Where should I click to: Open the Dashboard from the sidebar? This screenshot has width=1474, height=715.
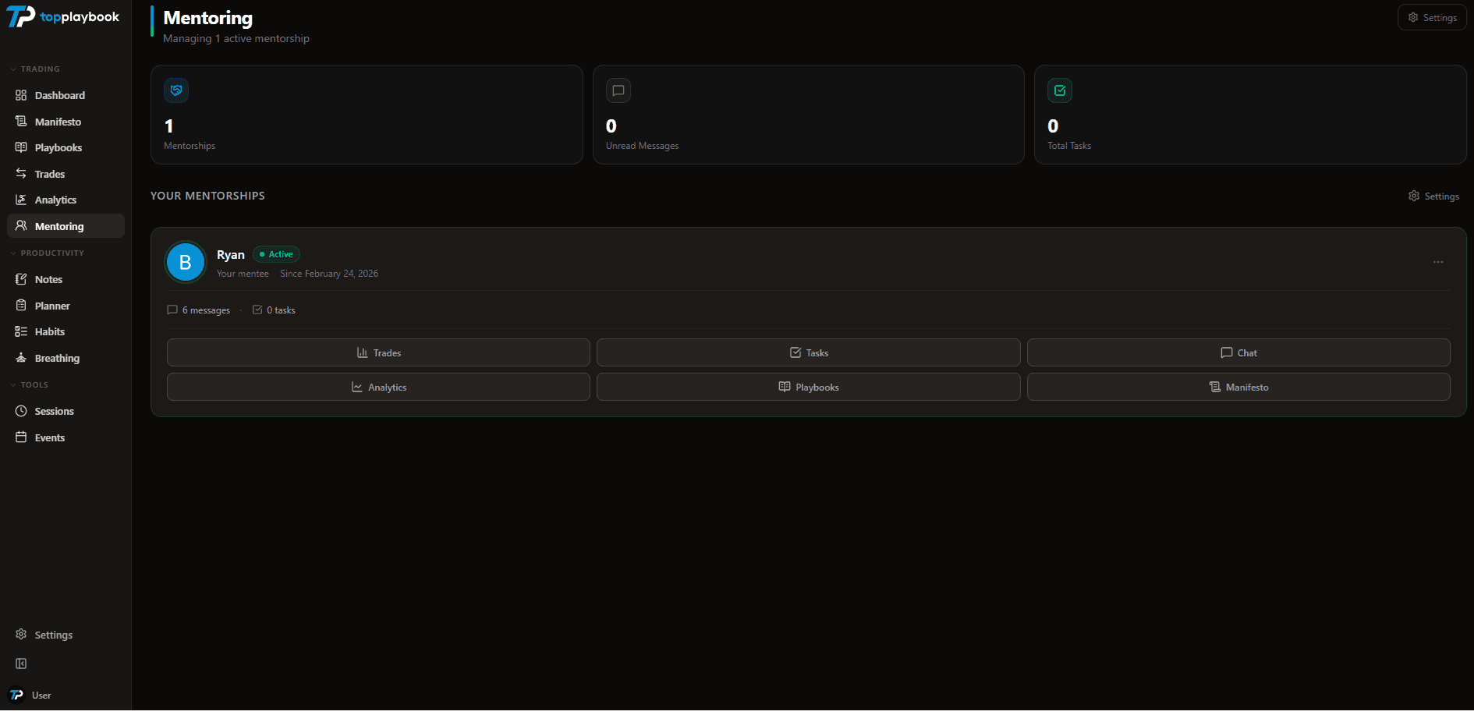tap(58, 95)
